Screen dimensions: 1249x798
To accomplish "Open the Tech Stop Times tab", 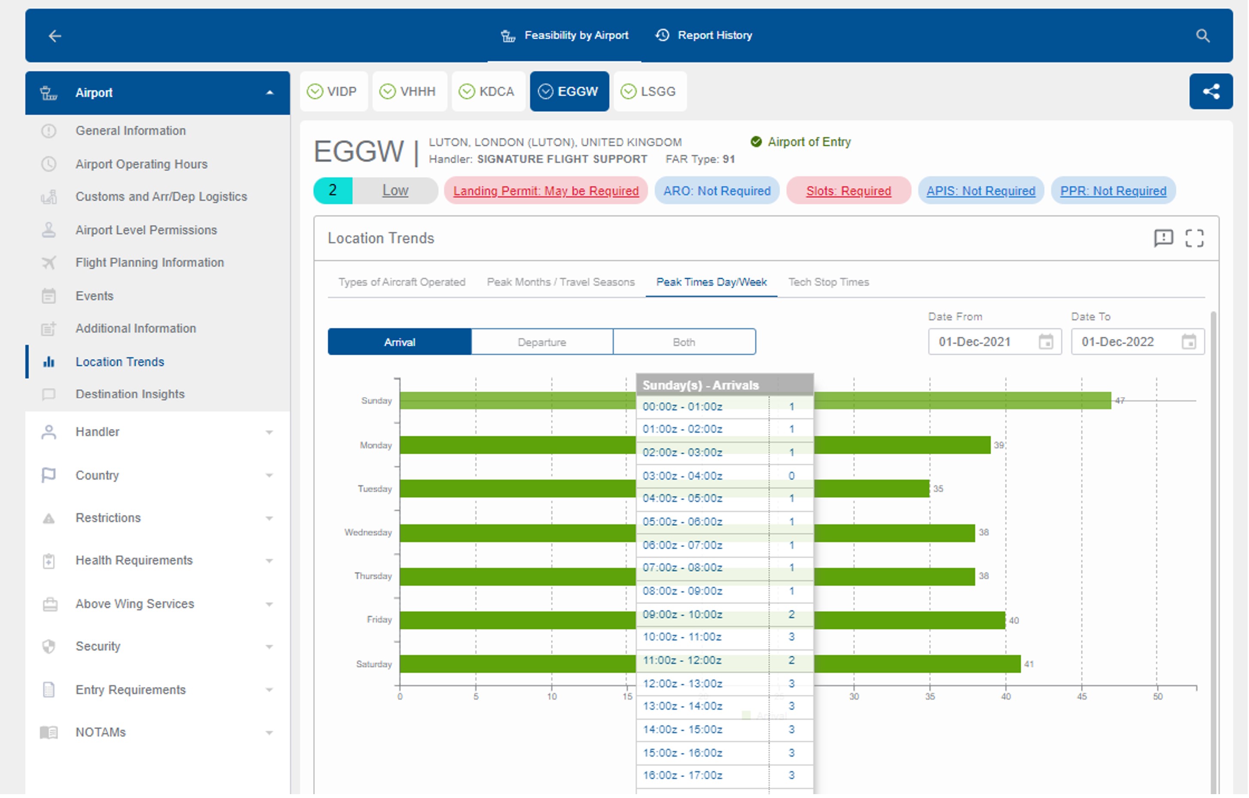I will pos(828,282).
